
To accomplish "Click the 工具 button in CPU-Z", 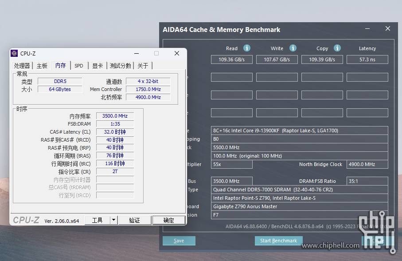I will pos(98,220).
